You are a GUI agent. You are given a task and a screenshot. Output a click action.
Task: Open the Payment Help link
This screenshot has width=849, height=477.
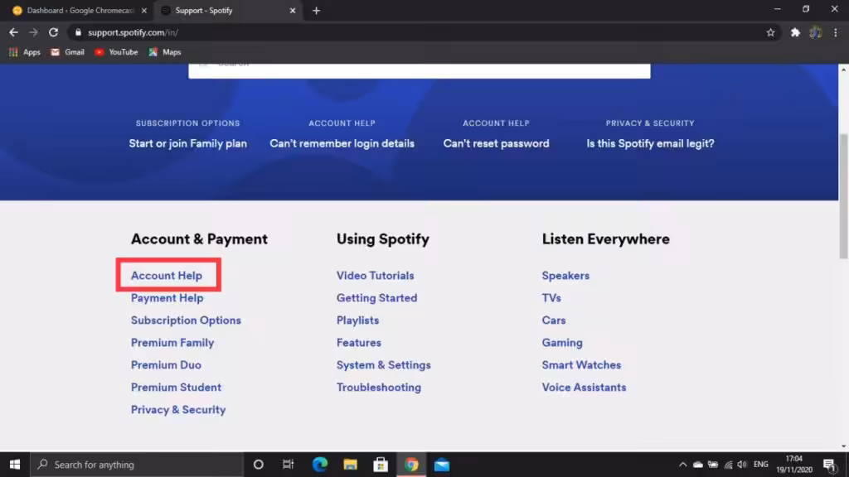[x=167, y=298]
